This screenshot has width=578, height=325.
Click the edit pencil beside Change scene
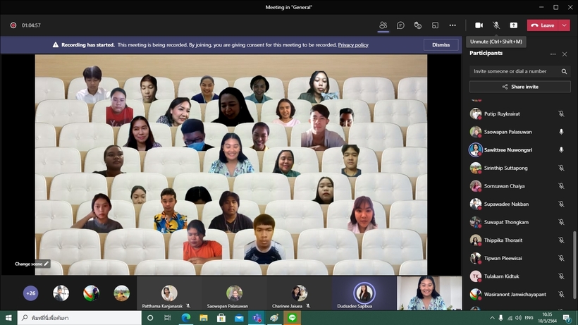click(47, 264)
